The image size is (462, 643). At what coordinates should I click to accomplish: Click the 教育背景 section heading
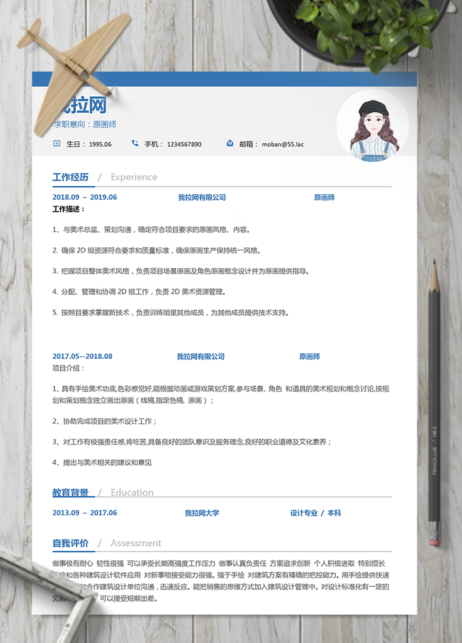(70, 493)
